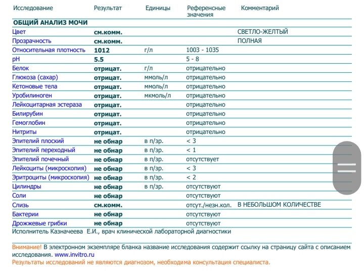Open the Дрожжевые грибки link
Image resolution: width=364 pixels, height=280 pixels.
pos(39,223)
